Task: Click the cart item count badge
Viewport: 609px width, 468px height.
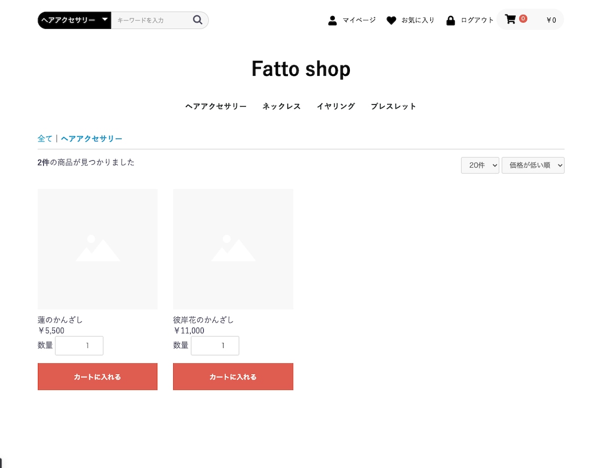Action: coord(523,18)
